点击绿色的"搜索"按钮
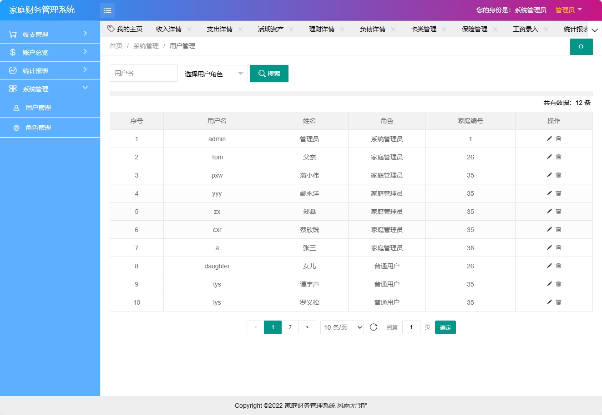 (x=269, y=73)
